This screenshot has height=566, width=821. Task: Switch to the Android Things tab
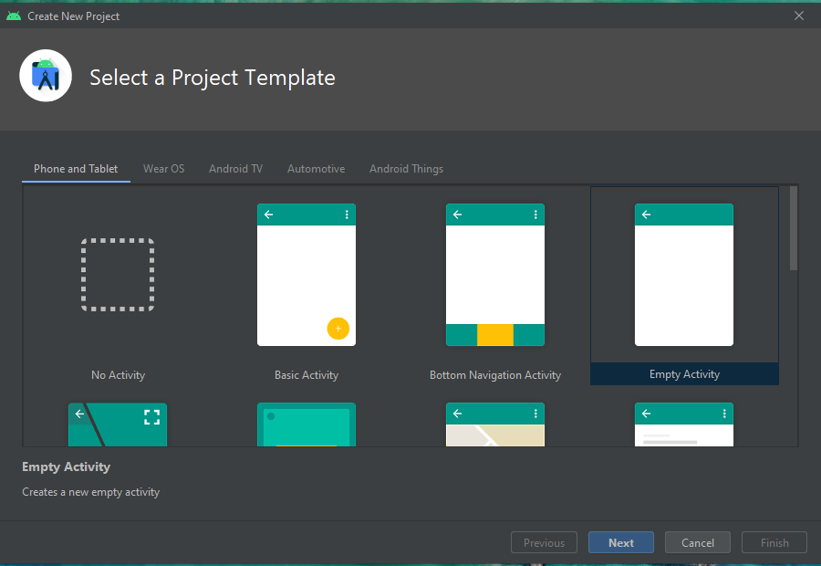pos(406,169)
